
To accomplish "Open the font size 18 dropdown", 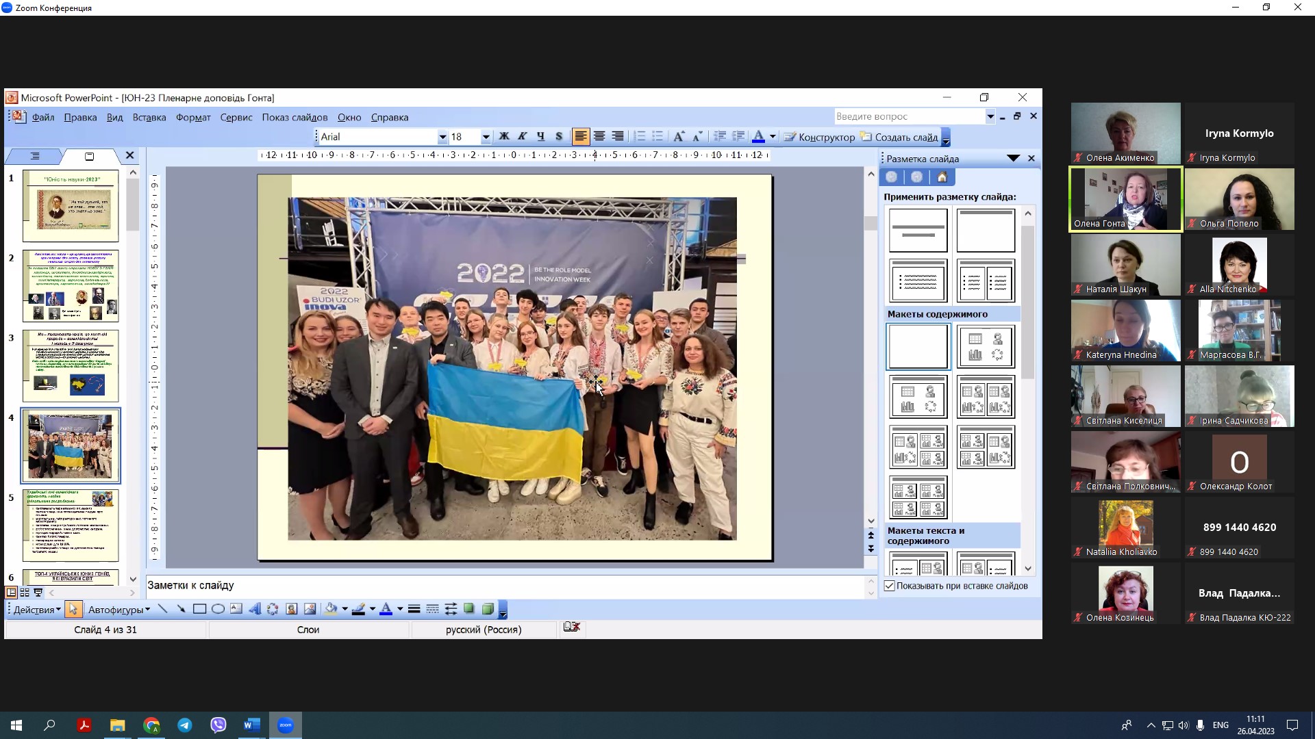I will point(486,137).
